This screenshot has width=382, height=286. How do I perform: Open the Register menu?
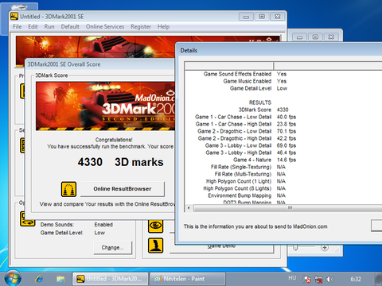141,27
